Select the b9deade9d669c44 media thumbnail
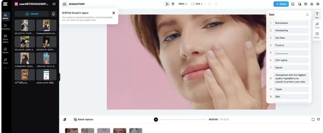The image size is (323, 133). tap(46, 25)
